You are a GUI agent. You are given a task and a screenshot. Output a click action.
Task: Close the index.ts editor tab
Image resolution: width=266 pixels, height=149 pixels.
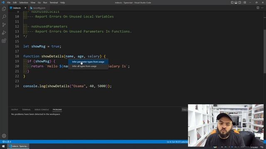25,8
